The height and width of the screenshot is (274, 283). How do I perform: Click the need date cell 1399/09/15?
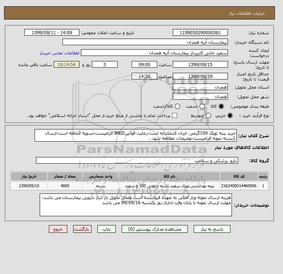[29, 186]
